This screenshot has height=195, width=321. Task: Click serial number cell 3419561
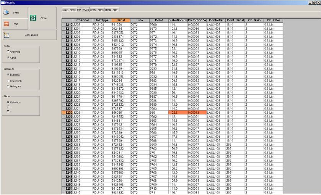point(121,24)
